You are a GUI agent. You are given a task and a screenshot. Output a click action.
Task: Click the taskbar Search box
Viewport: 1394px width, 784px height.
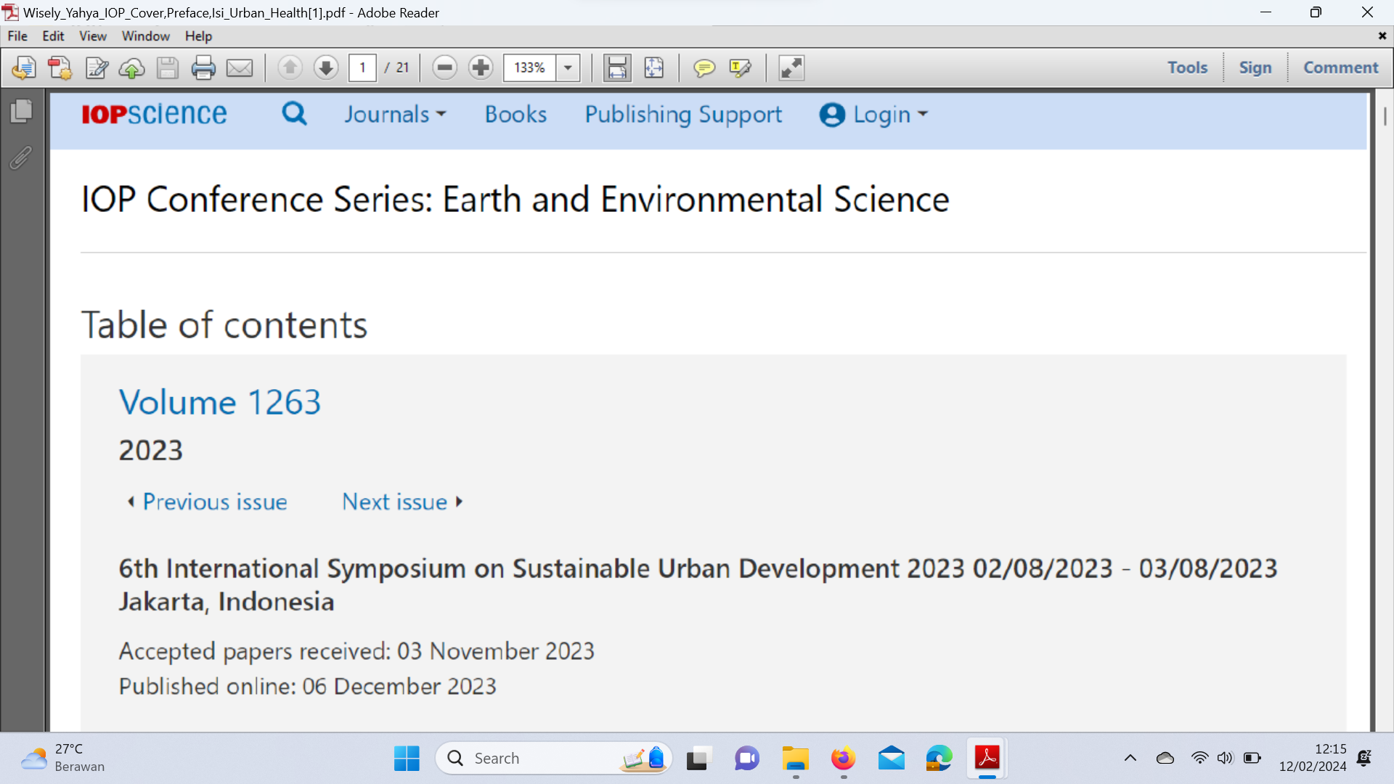coord(553,759)
